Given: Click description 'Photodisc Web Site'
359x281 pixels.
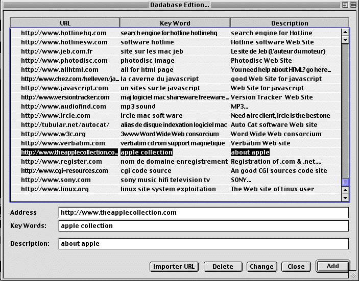Looking at the screenshot, I should click(x=261, y=60).
